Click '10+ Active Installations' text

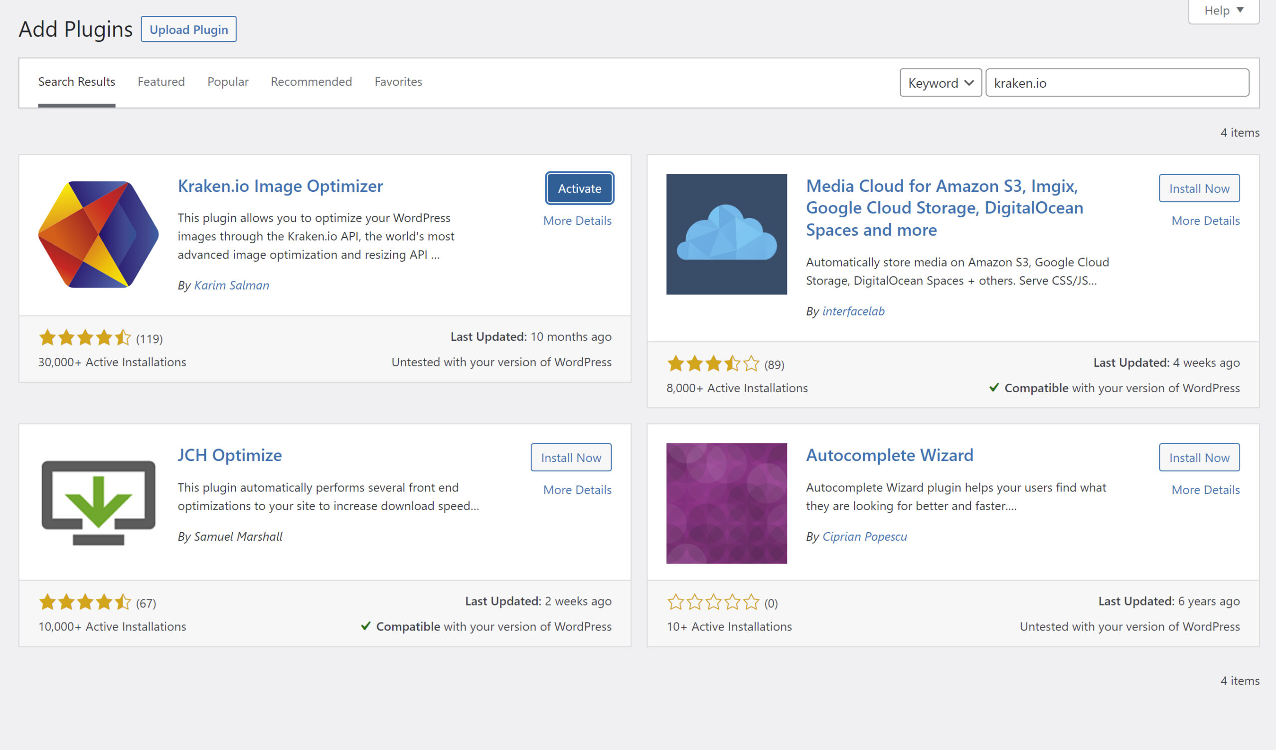click(729, 626)
